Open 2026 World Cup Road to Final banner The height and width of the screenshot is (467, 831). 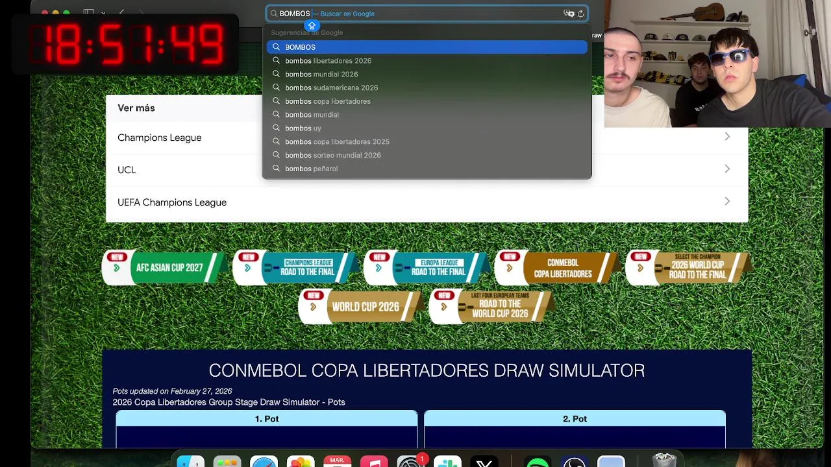coord(688,267)
